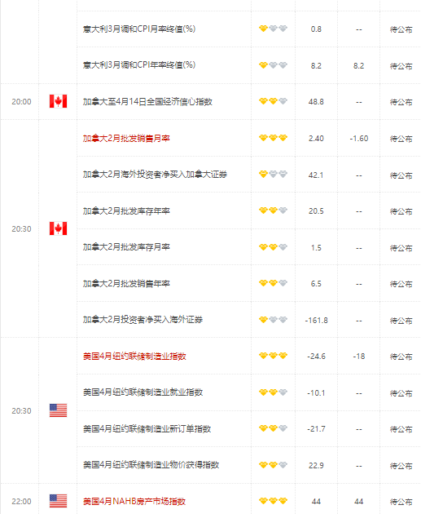The image size is (421, 514).
Task: Select 美国4月纽约联储制造业新订单指数 entry
Action: tap(147, 428)
